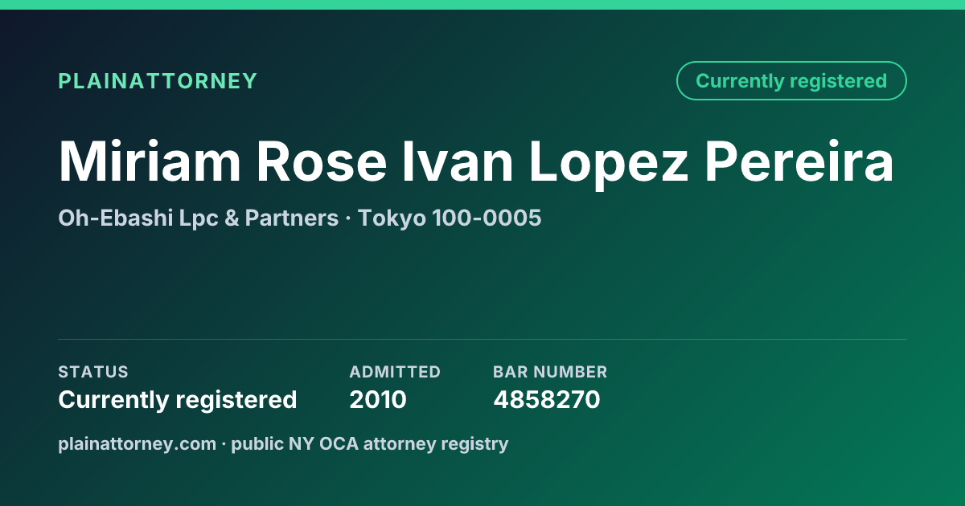Select the Currently registered status value
Screen dimensions: 965x506
[x=178, y=400]
